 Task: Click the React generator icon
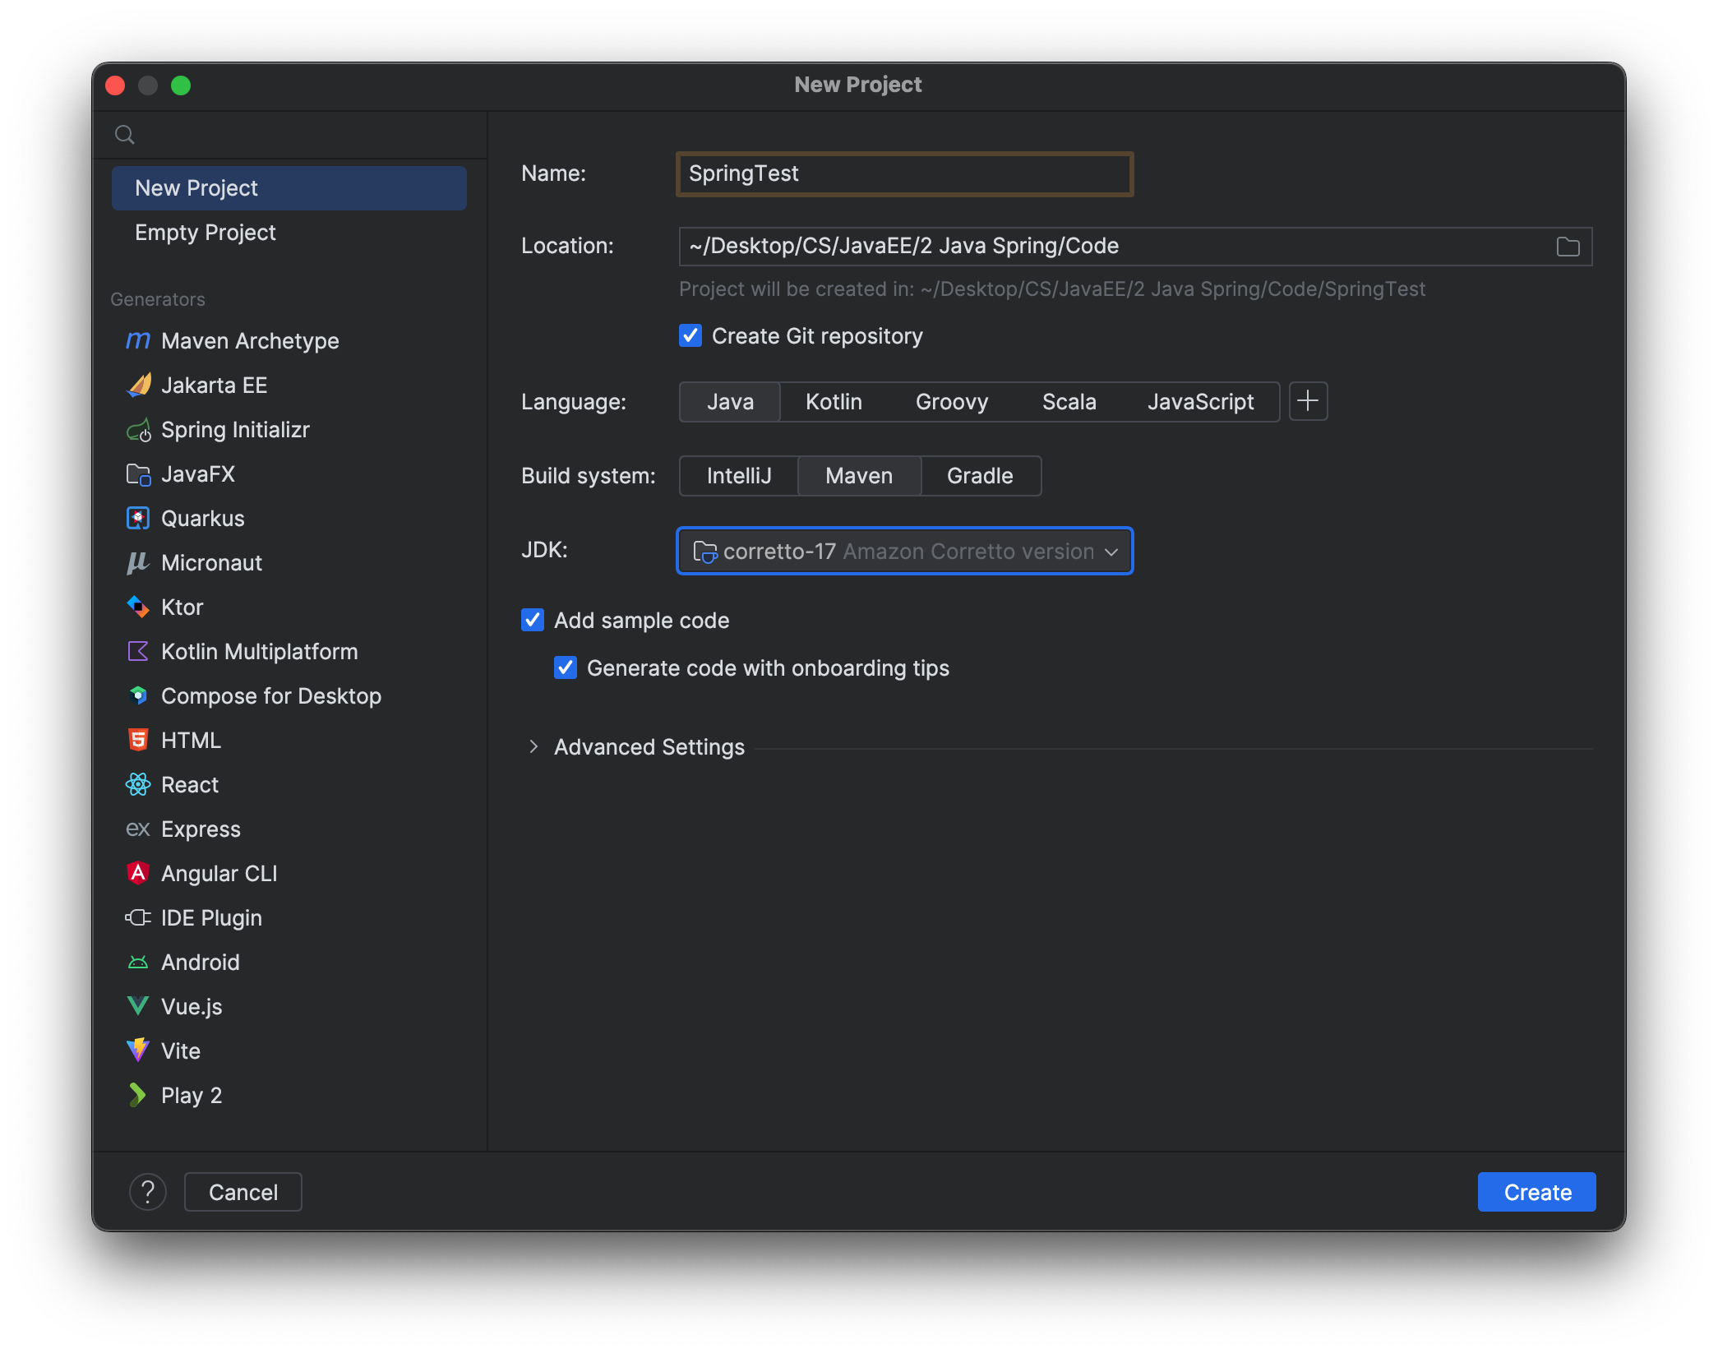pyautogui.click(x=138, y=784)
